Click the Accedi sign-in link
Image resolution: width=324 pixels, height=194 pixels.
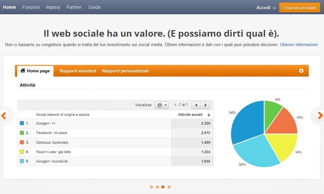263,7
